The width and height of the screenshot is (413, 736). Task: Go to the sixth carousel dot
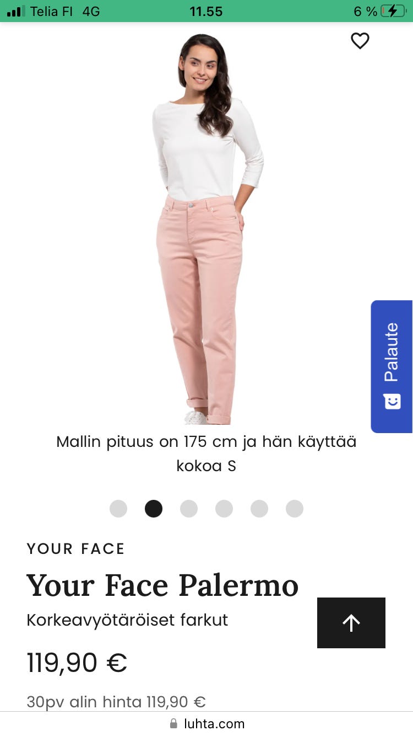[x=295, y=509]
